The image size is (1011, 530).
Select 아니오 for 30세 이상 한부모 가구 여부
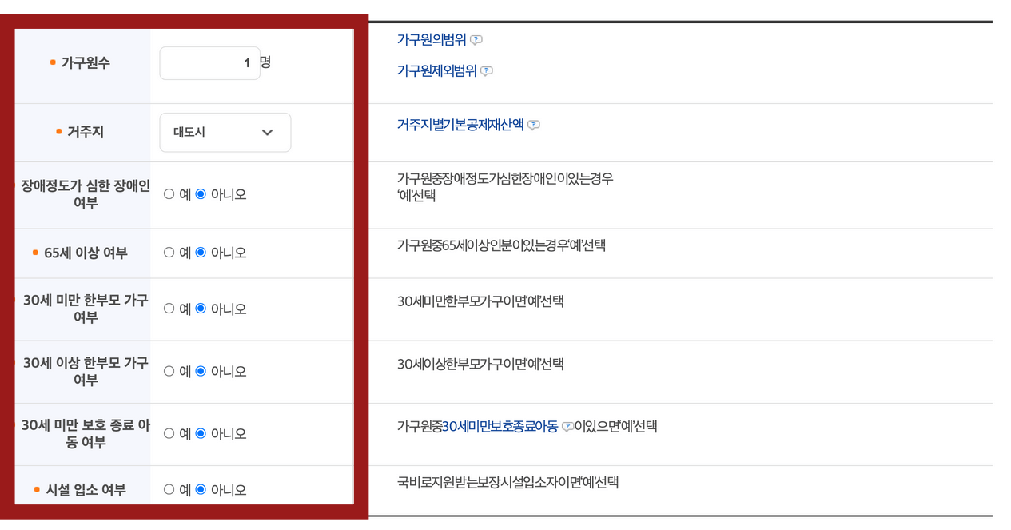click(201, 371)
